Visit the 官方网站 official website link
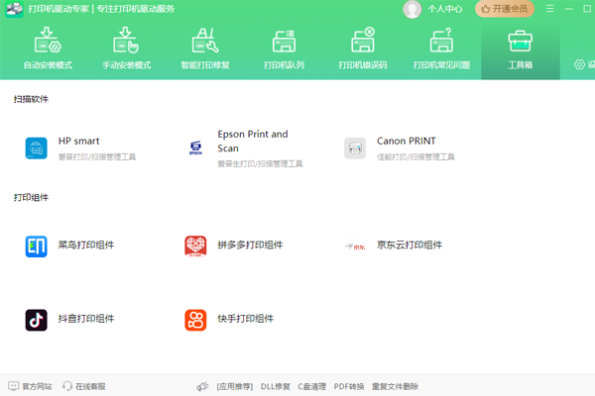 30,386
